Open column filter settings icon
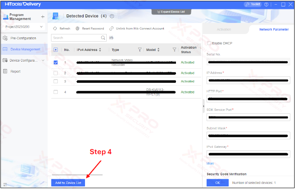Viewport: 295px width, 189px height. [111, 38]
